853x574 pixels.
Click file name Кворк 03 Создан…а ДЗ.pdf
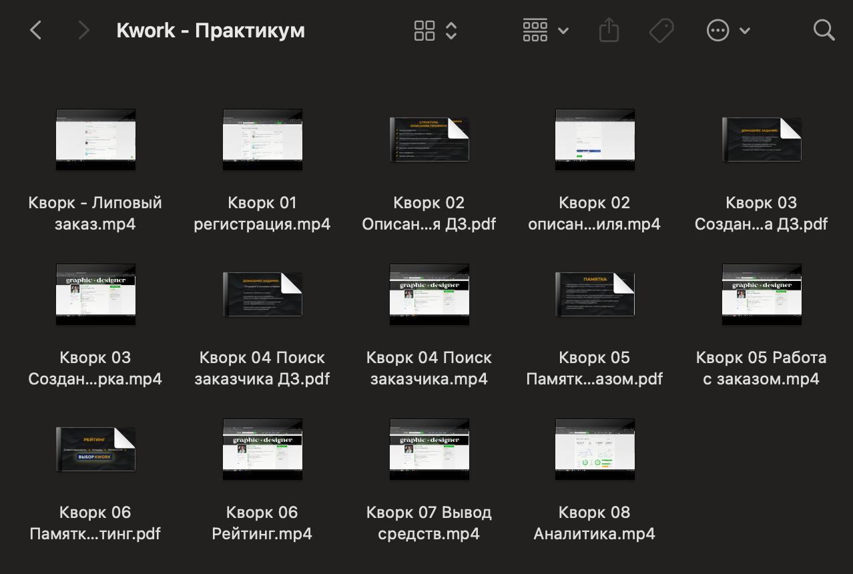point(762,214)
